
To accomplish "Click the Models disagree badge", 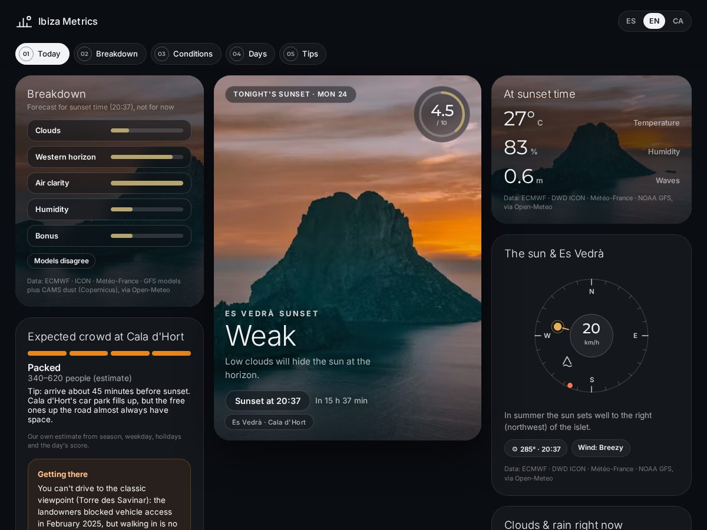I will click(x=61, y=261).
